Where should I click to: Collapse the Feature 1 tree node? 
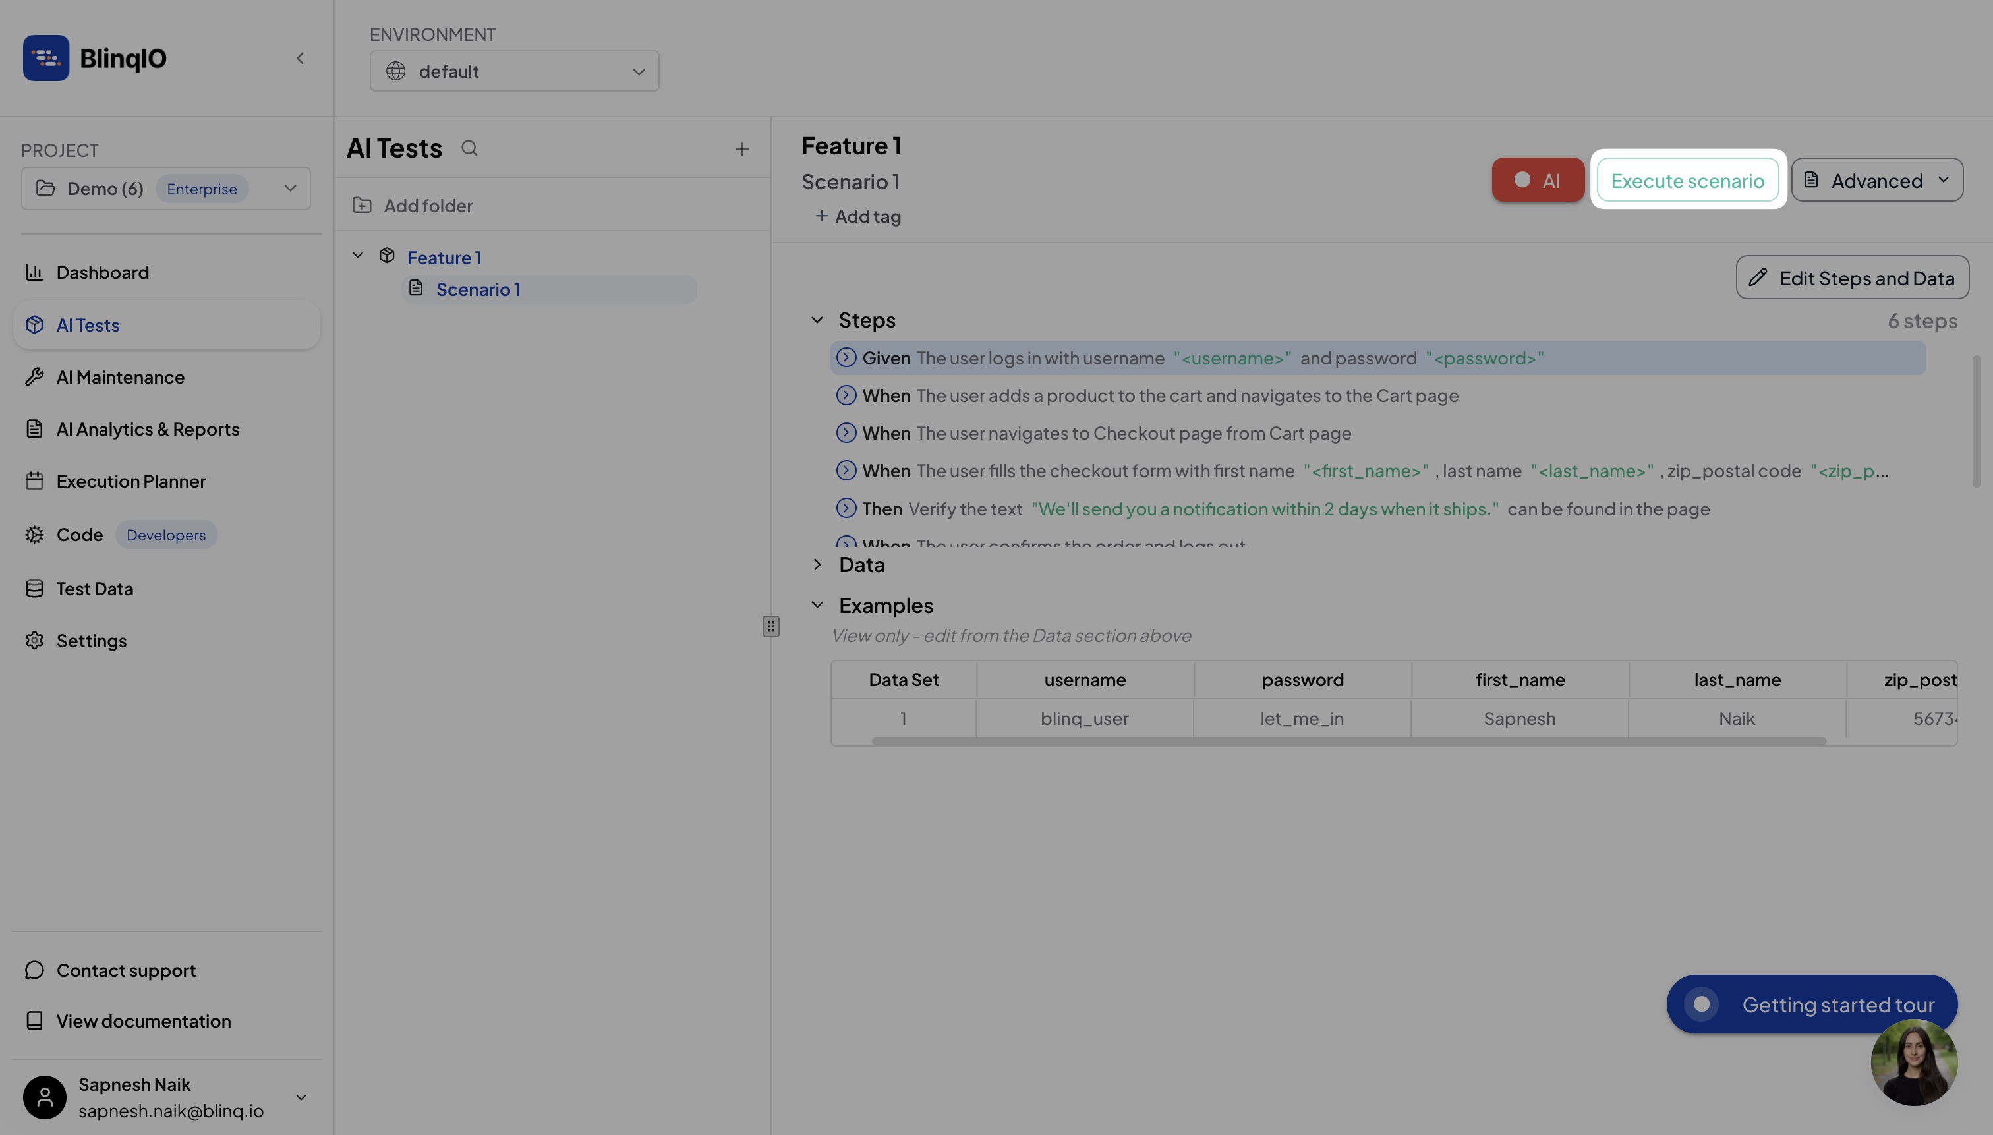click(358, 256)
